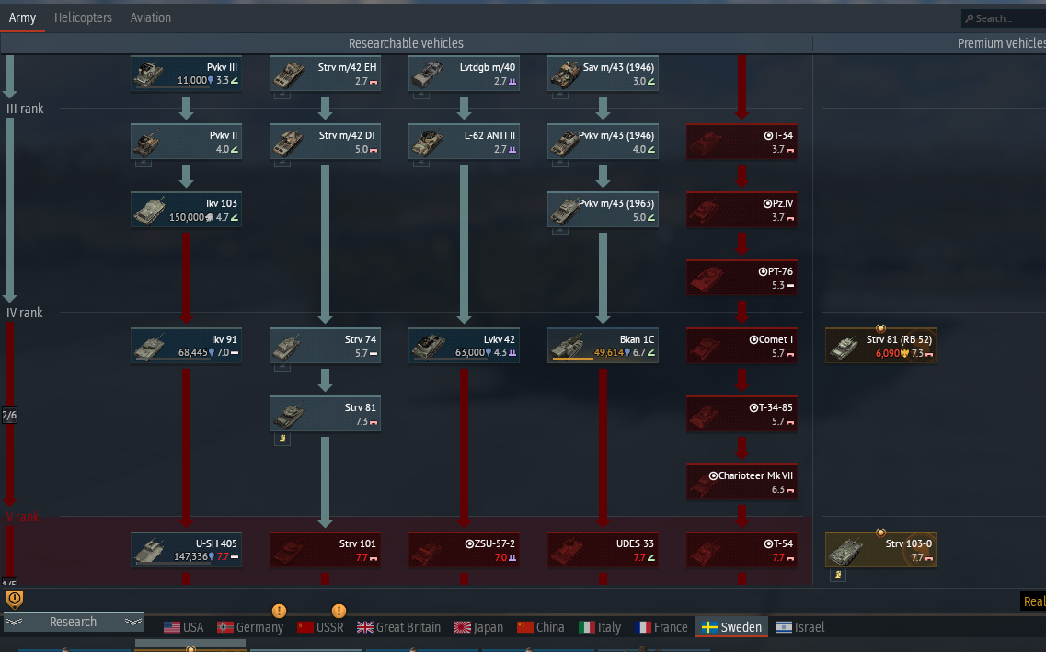Select the L-62 ANTI II vehicle
The width and height of the screenshot is (1046, 652).
pyautogui.click(x=464, y=142)
